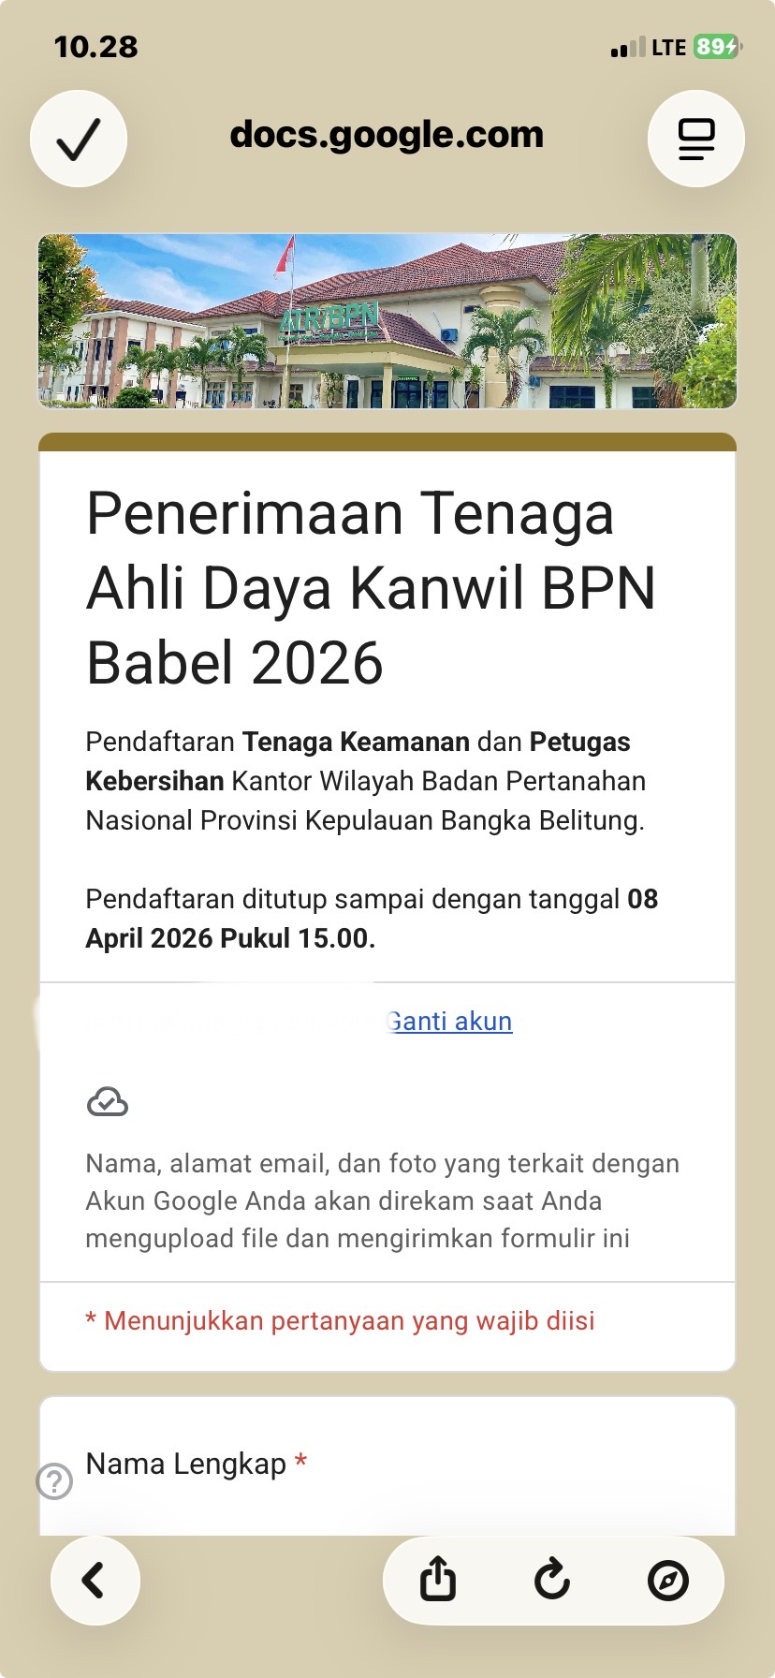Tap the battery indicator in status bar

[717, 47]
